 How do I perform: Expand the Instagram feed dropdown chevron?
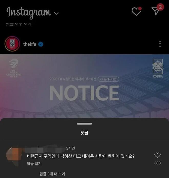pos(56,13)
